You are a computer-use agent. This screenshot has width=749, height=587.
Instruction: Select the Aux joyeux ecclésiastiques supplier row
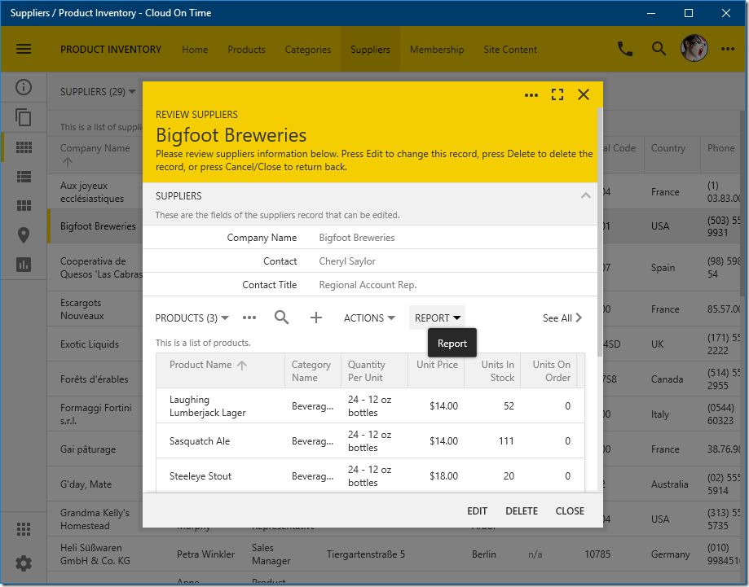tap(95, 192)
